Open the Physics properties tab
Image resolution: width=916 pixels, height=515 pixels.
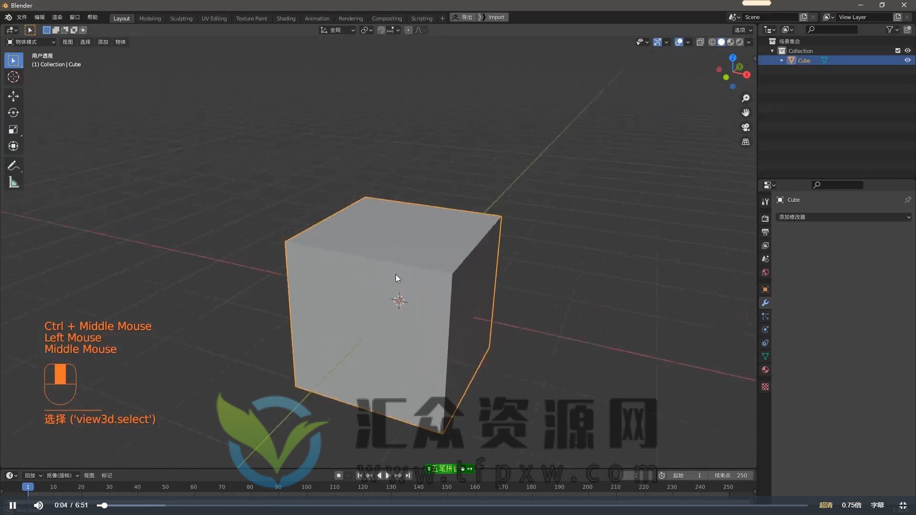[x=765, y=330]
